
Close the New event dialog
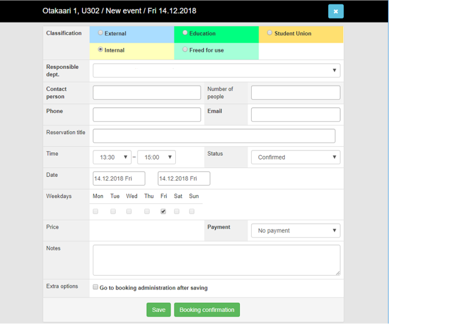336,11
